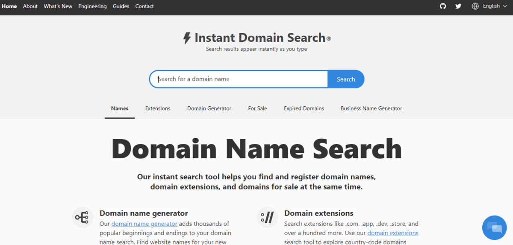Screen dimensions: 513x245
Task: Open the Twitter bird icon link
Action: [458, 6]
